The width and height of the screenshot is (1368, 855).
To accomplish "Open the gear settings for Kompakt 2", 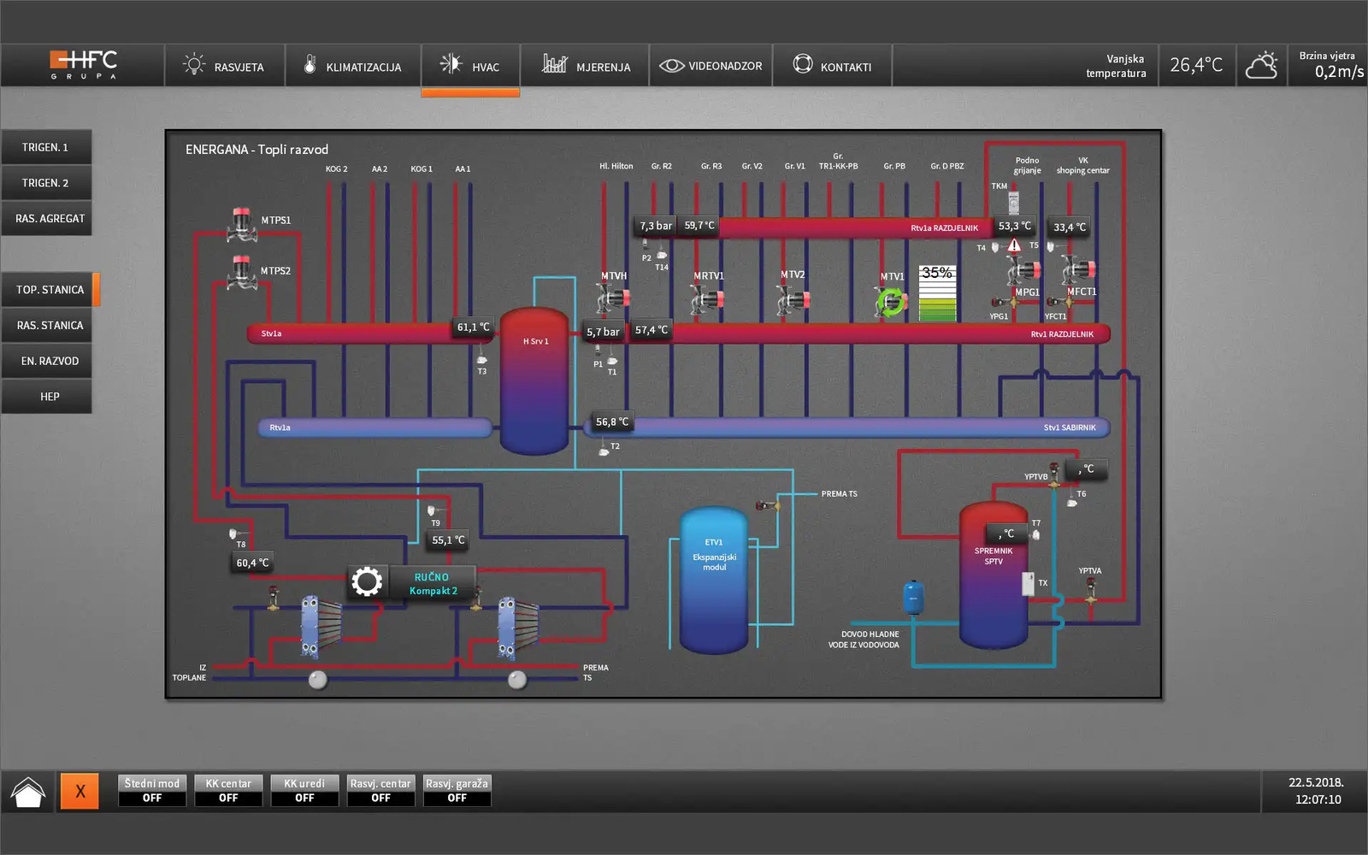I will [x=367, y=582].
